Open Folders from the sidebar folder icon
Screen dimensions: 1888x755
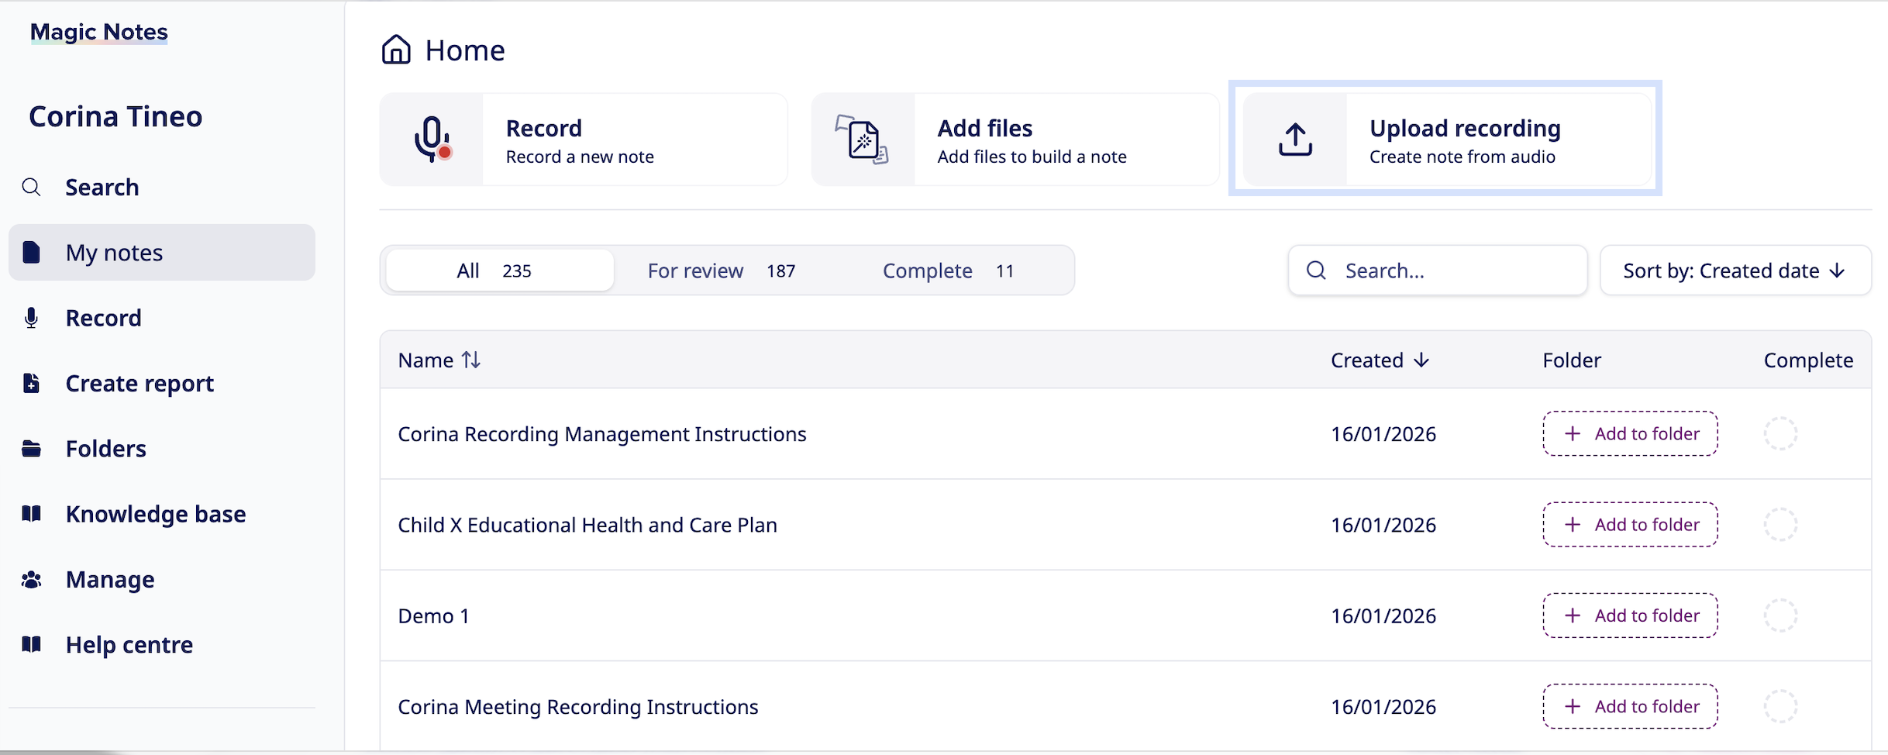click(x=31, y=449)
